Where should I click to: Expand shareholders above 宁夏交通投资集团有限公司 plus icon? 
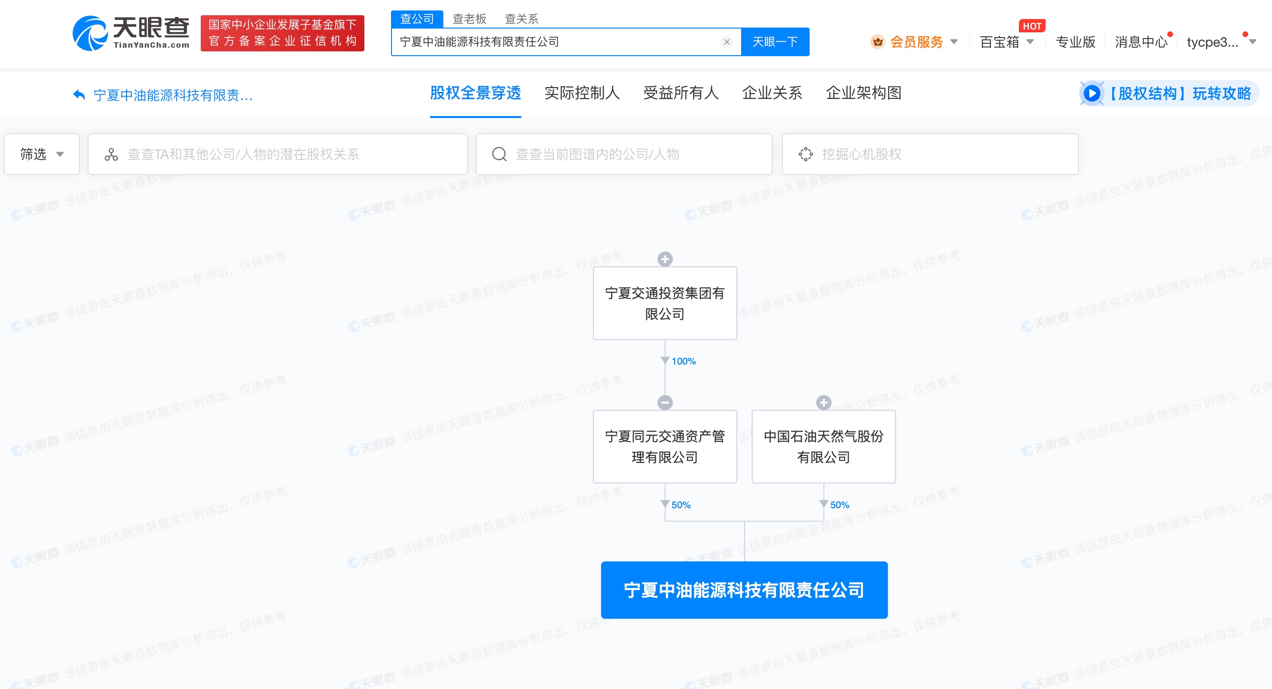click(665, 259)
